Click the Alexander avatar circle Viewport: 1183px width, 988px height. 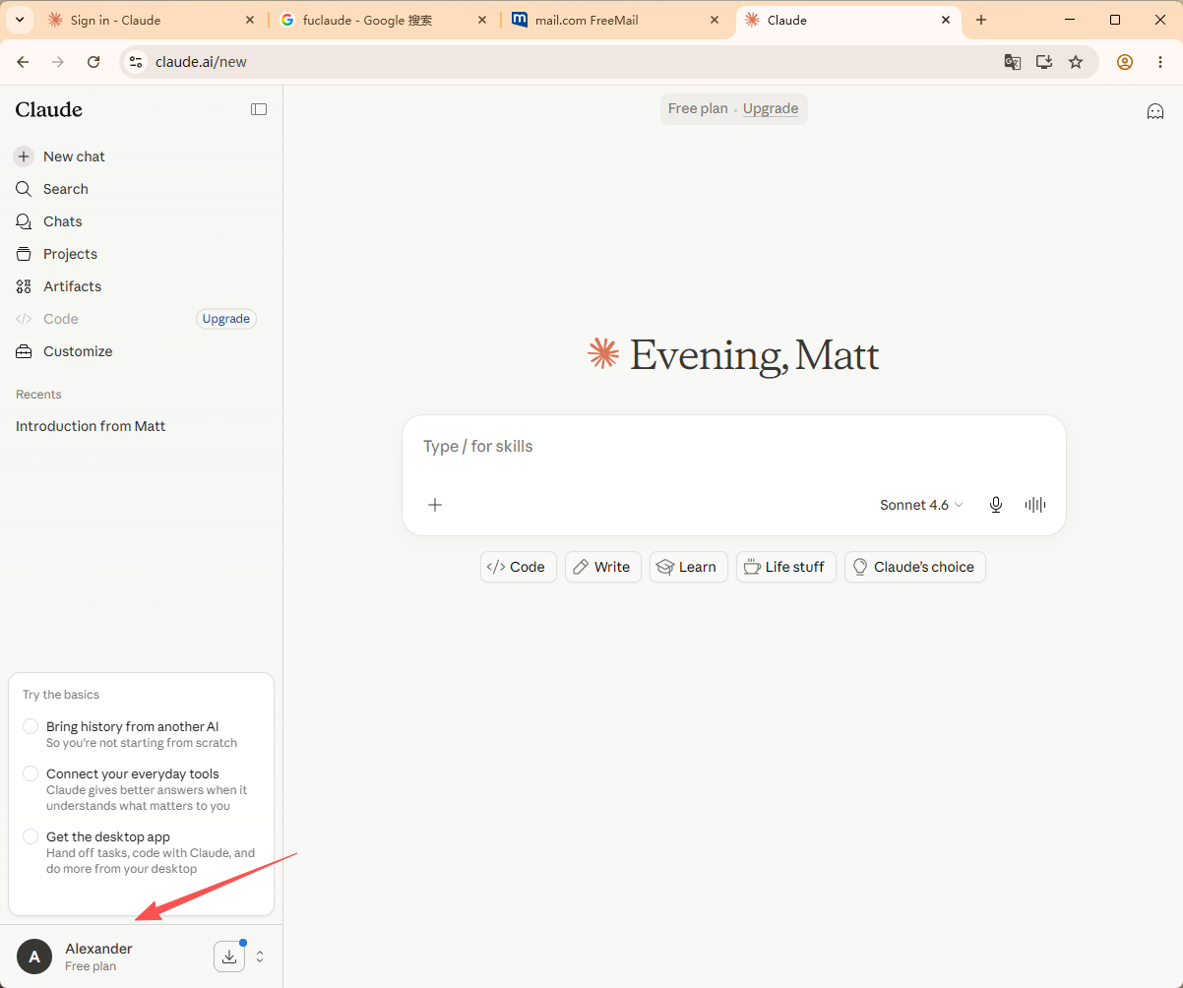(x=34, y=957)
